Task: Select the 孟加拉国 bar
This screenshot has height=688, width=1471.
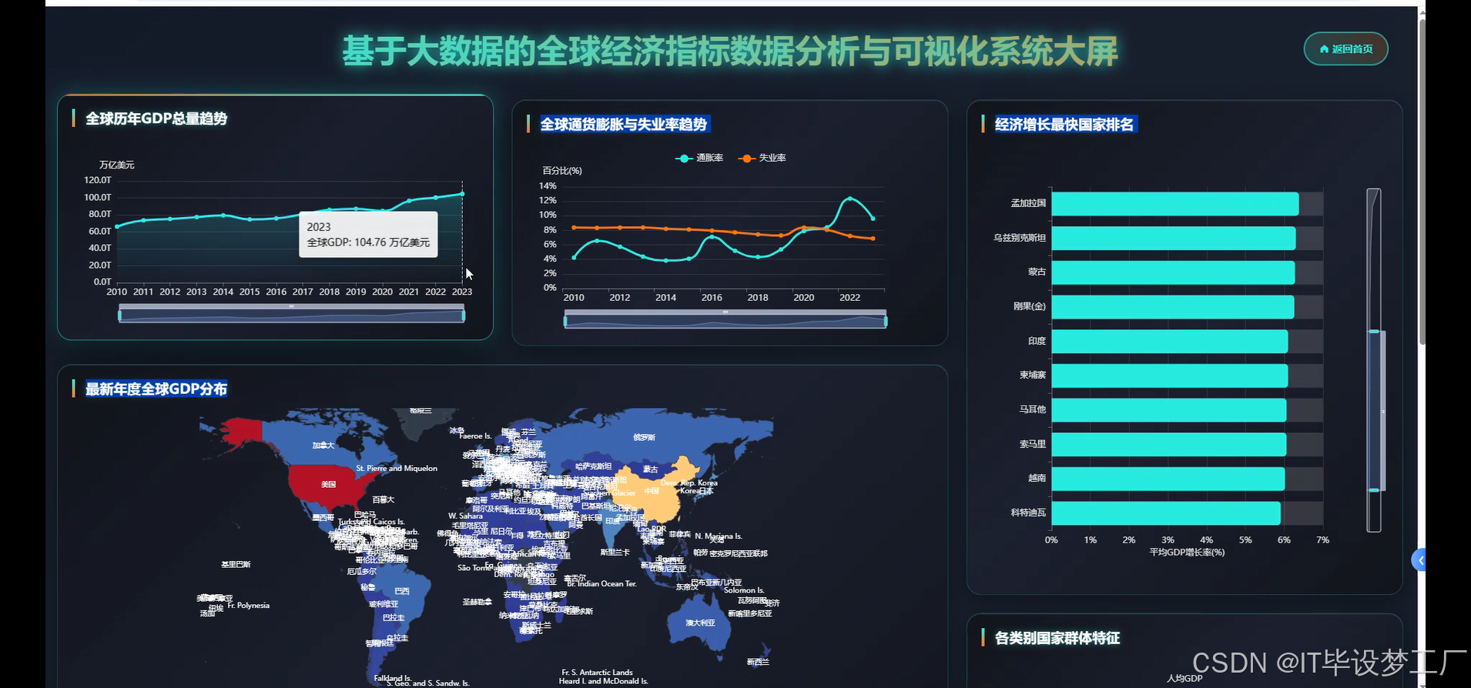Action: [1175, 204]
